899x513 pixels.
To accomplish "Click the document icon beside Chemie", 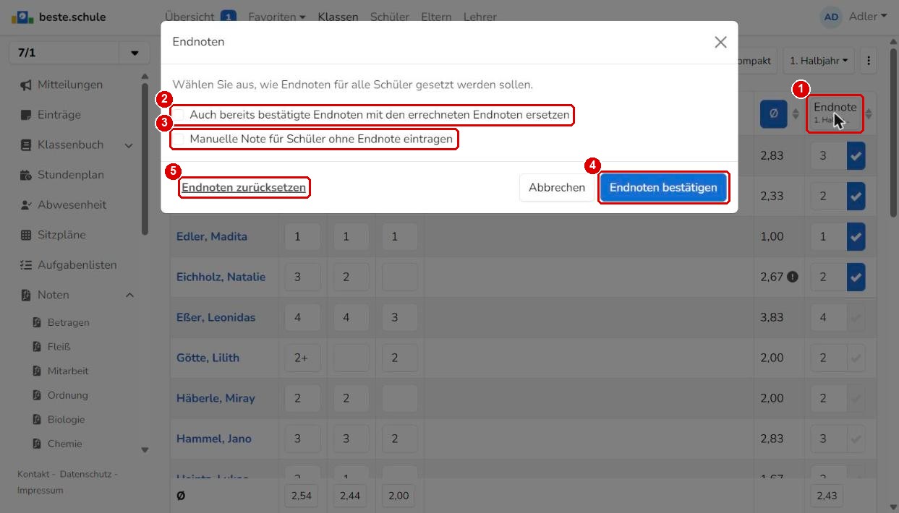I will [x=37, y=444].
